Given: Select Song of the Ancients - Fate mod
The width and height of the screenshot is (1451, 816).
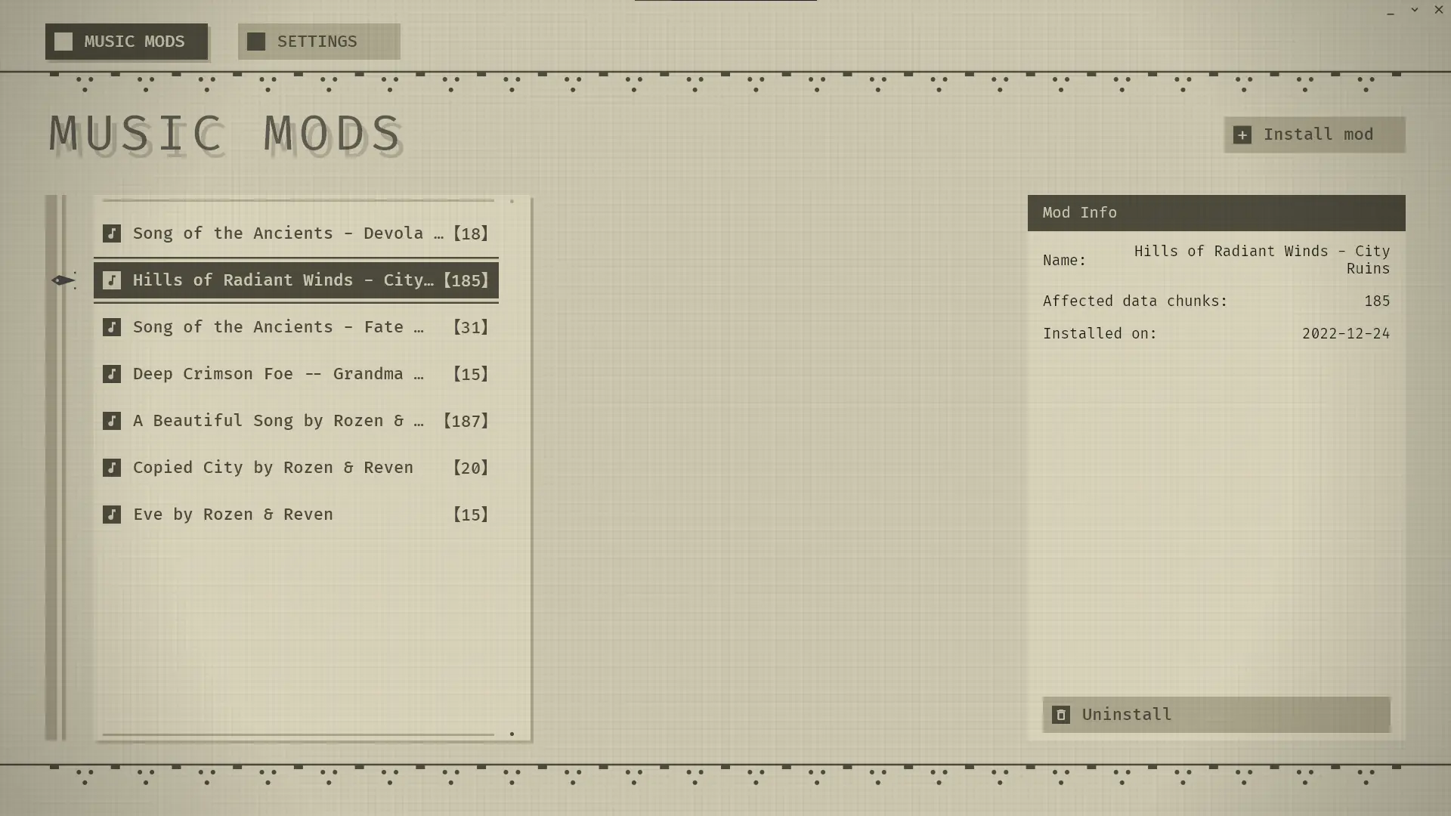Looking at the screenshot, I should coord(296,327).
